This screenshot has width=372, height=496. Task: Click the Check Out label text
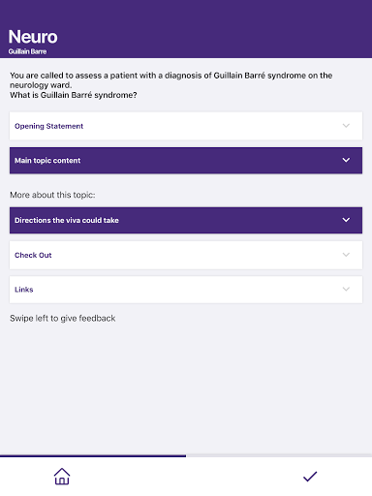pyautogui.click(x=33, y=255)
